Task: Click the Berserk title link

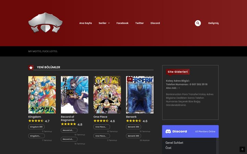Action: click(x=131, y=117)
